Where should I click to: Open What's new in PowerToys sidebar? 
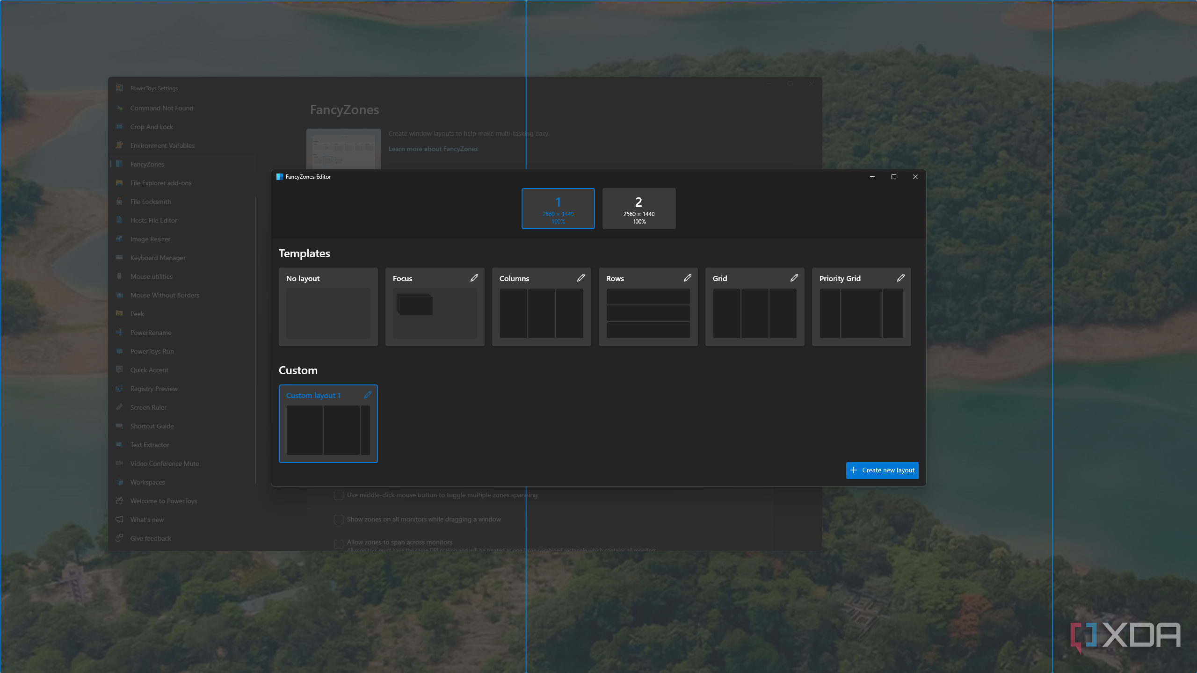182,520
